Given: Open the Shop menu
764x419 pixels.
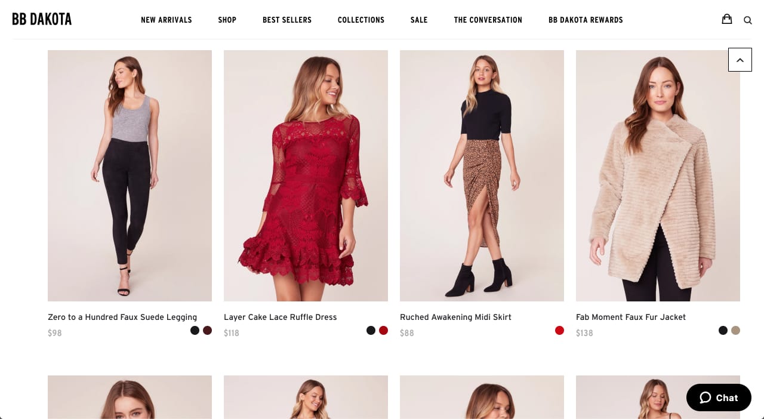Looking at the screenshot, I should coord(227,20).
